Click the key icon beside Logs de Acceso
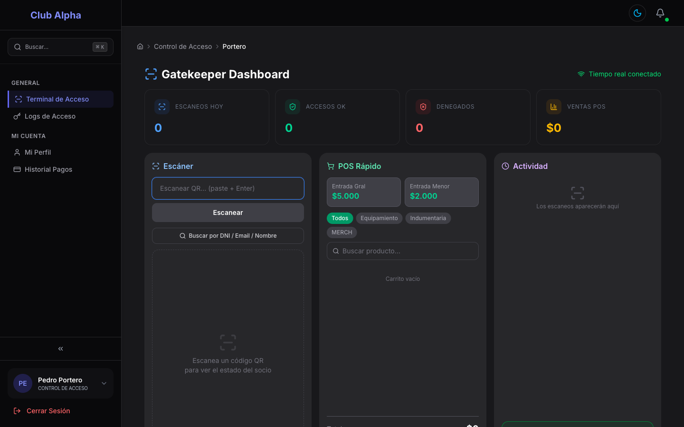 click(17, 116)
